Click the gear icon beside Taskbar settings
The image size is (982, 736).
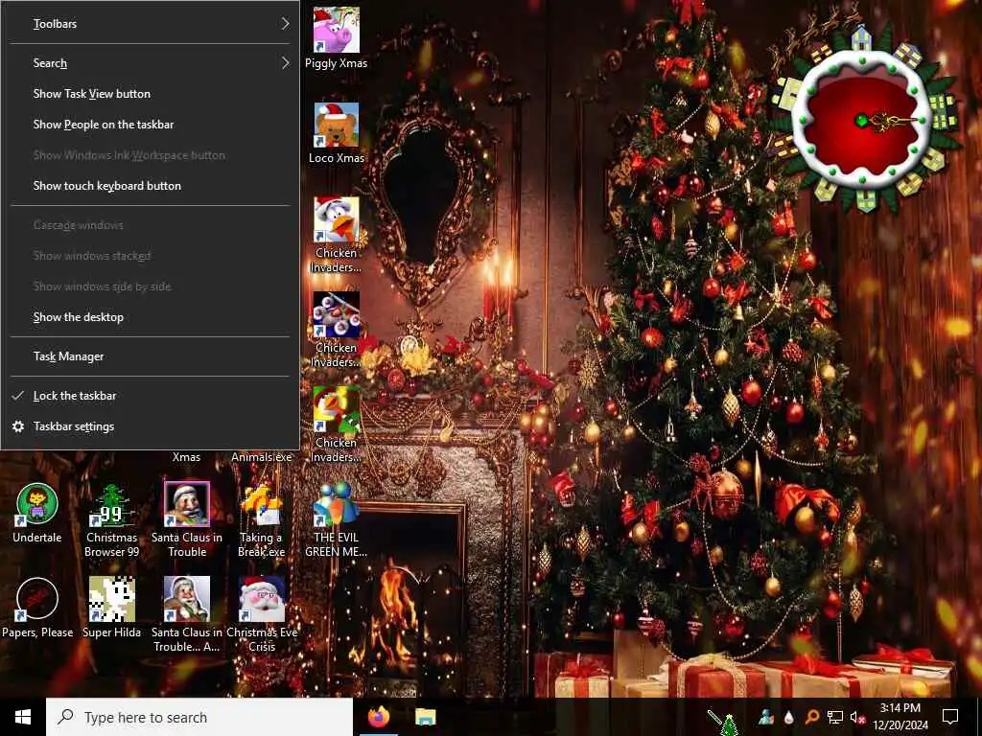pos(18,426)
